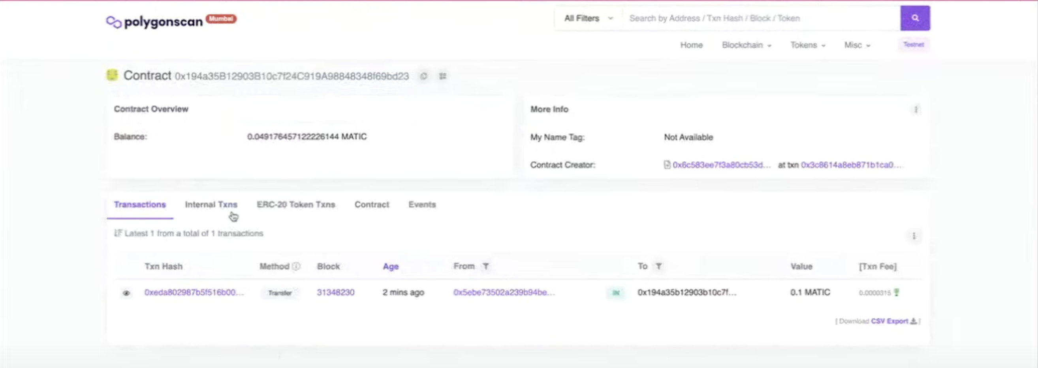Click the filter icon next to From
The width and height of the screenshot is (1038, 368).
(486, 266)
